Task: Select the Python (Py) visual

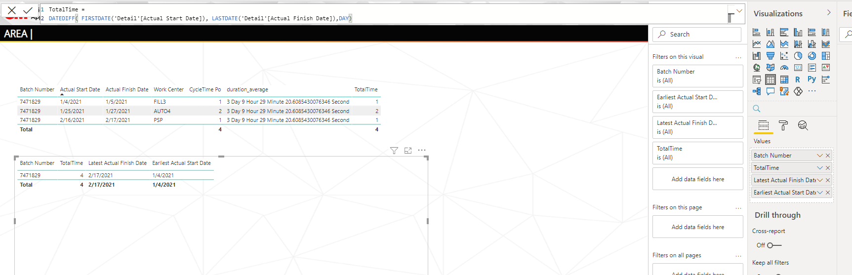Action: coord(811,79)
